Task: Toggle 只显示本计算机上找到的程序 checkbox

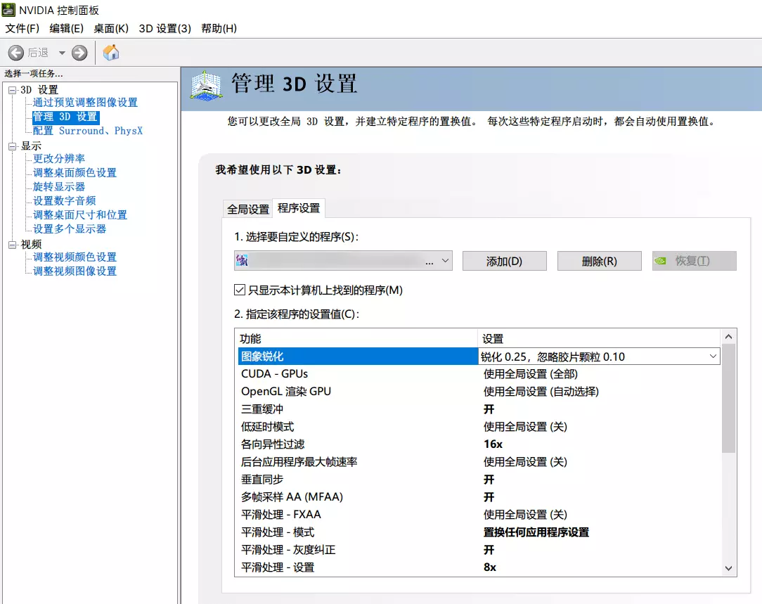Action: coord(239,290)
